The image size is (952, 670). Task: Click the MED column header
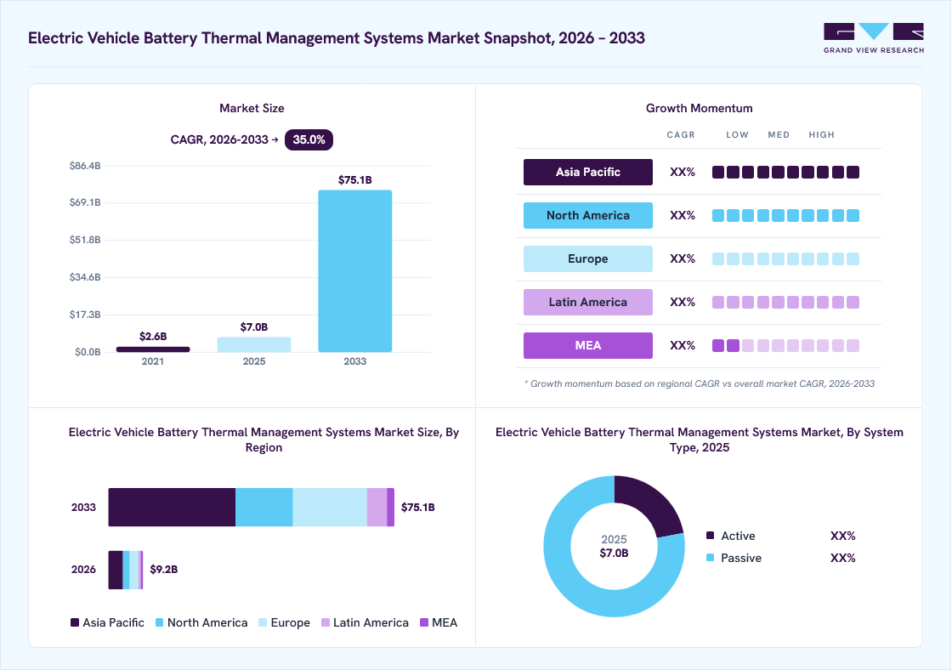coord(779,135)
